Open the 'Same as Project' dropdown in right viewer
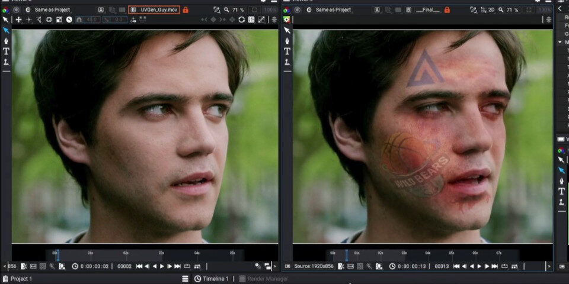 [334, 10]
